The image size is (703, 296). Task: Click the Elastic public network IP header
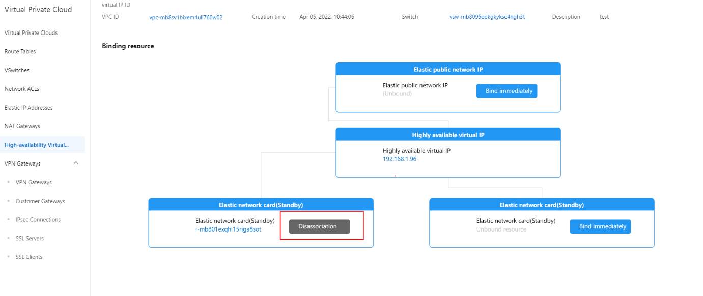(448, 69)
